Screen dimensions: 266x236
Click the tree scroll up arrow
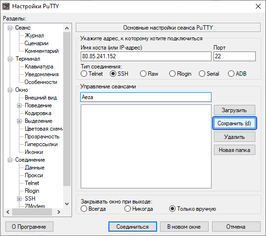[67, 28]
